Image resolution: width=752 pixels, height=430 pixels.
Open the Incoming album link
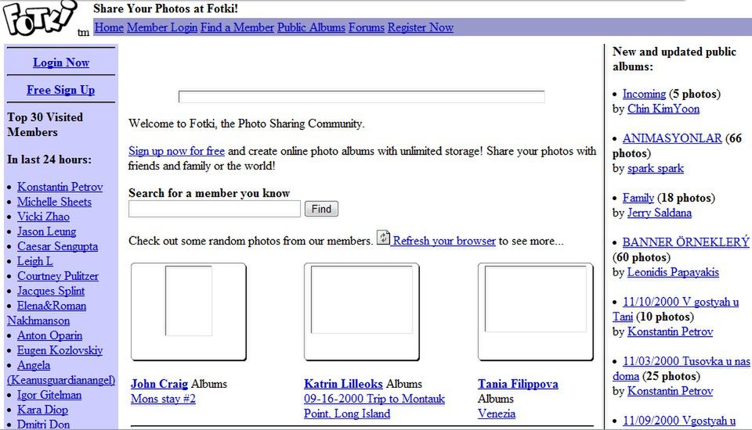point(644,93)
